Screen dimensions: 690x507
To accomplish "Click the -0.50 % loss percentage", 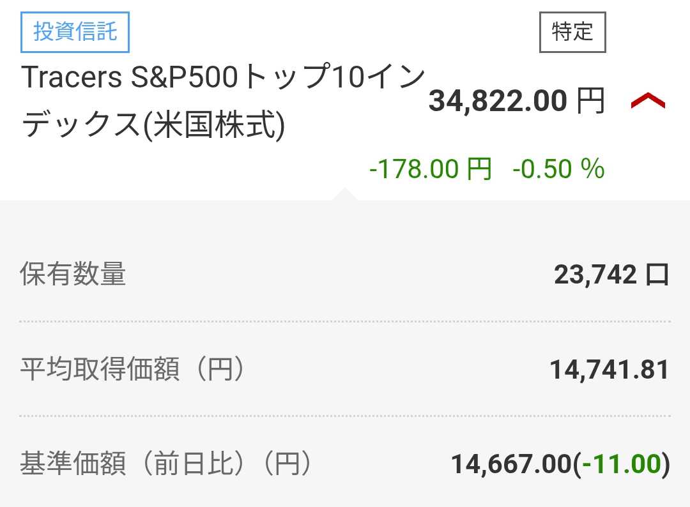I will click(558, 169).
